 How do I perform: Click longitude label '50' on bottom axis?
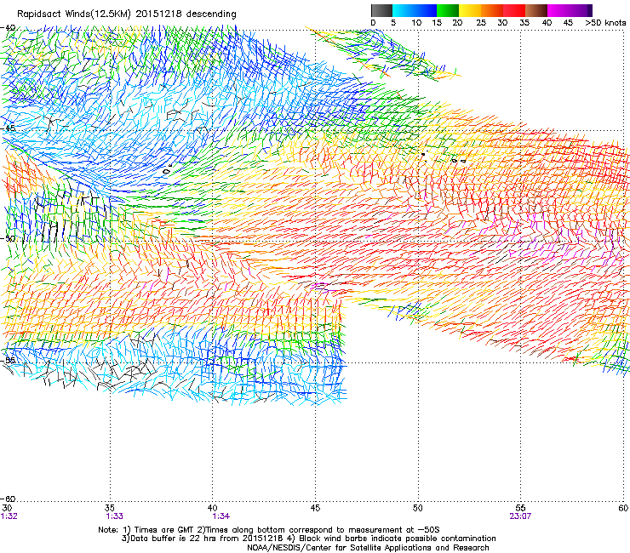[418, 508]
